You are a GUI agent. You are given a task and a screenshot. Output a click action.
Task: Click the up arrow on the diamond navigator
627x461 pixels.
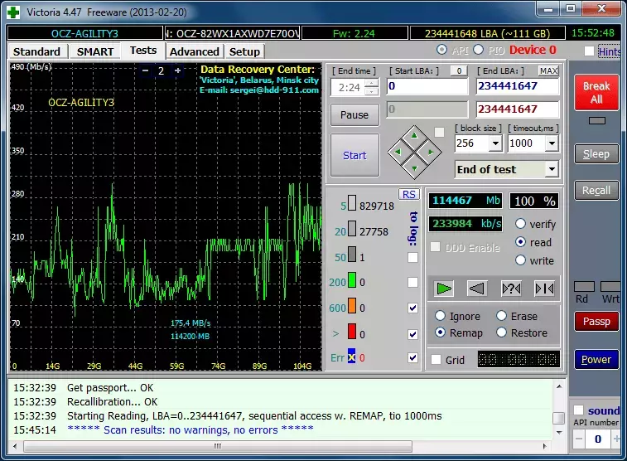pos(414,136)
